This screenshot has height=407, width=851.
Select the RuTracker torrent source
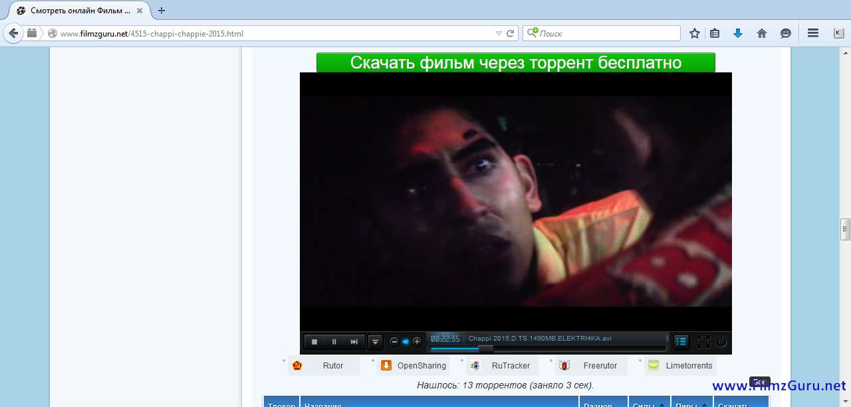pos(511,366)
